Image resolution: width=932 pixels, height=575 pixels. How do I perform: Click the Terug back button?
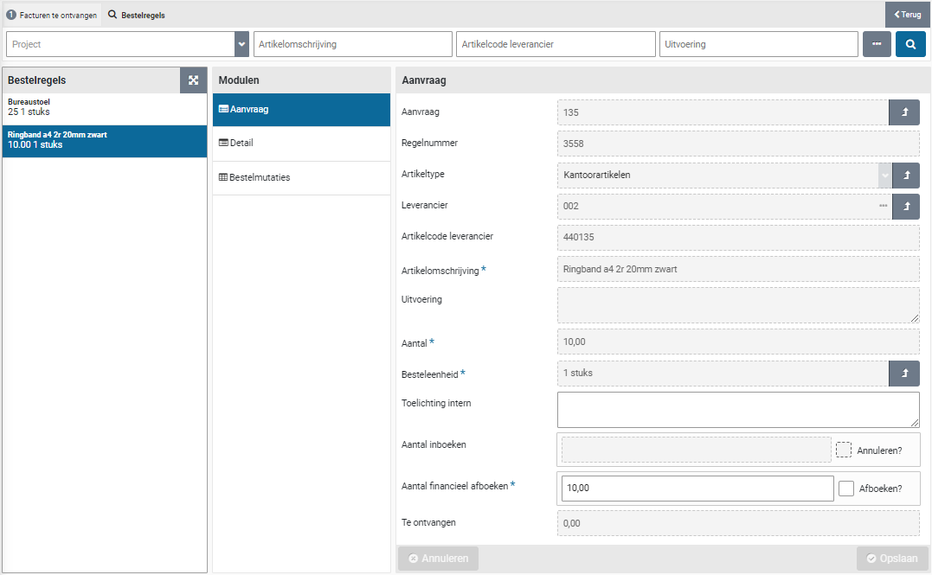point(907,15)
